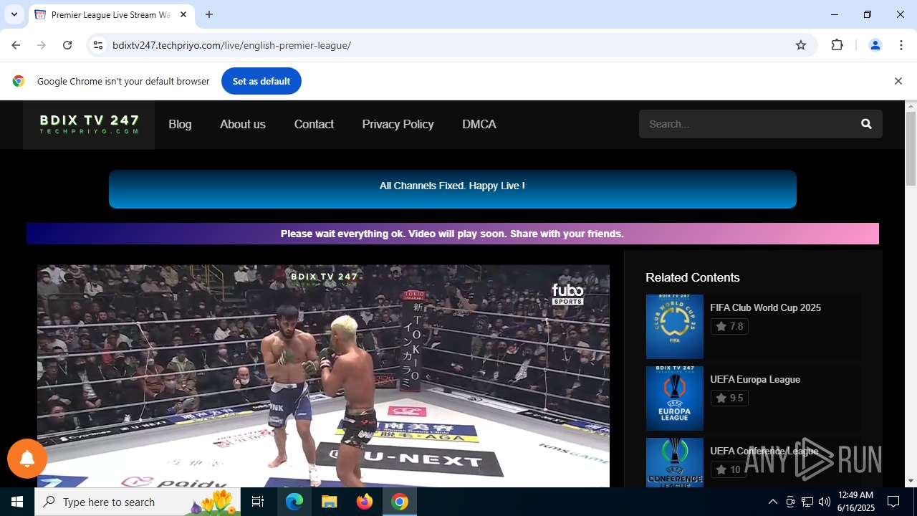The width and height of the screenshot is (917, 516).
Task: Set Chrome as default browser
Action: (261, 81)
